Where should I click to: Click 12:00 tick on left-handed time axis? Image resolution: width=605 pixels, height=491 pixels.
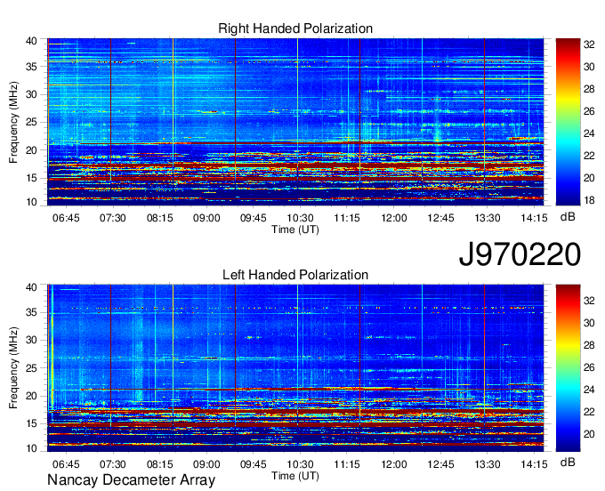click(393, 463)
